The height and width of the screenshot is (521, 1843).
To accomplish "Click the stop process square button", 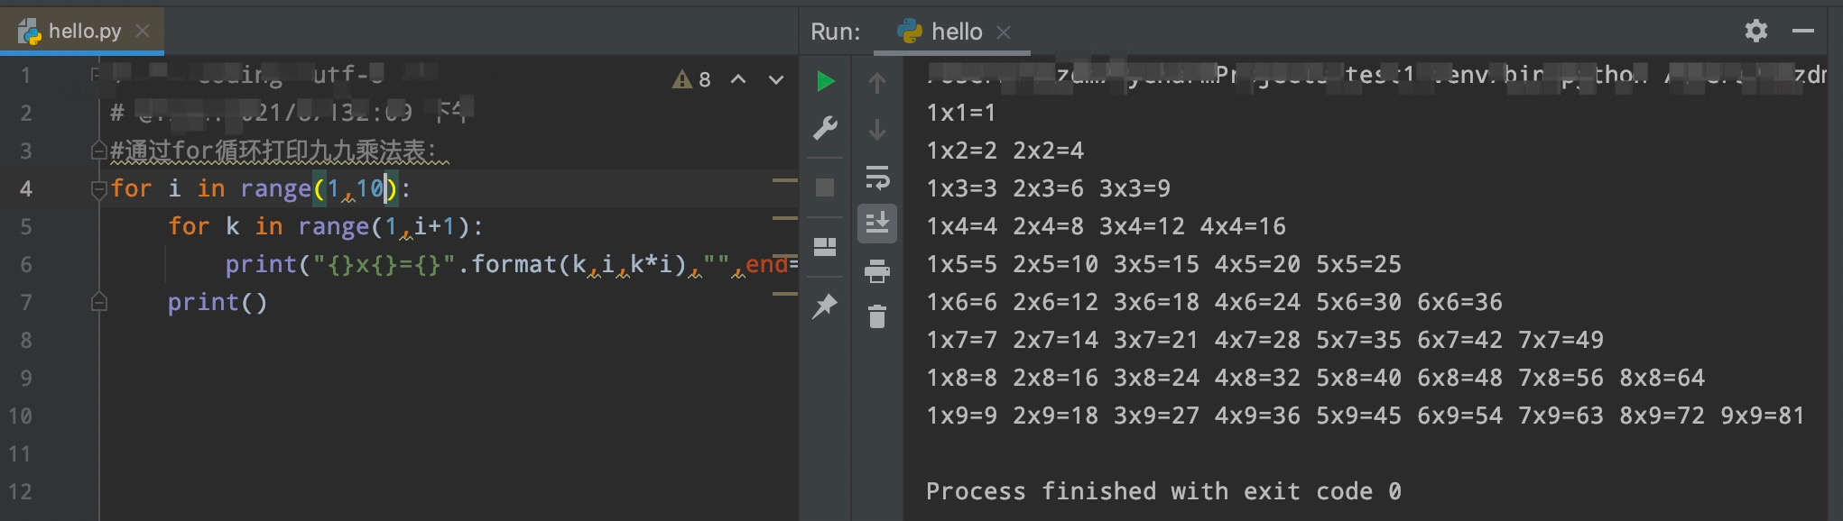I will tap(825, 187).
